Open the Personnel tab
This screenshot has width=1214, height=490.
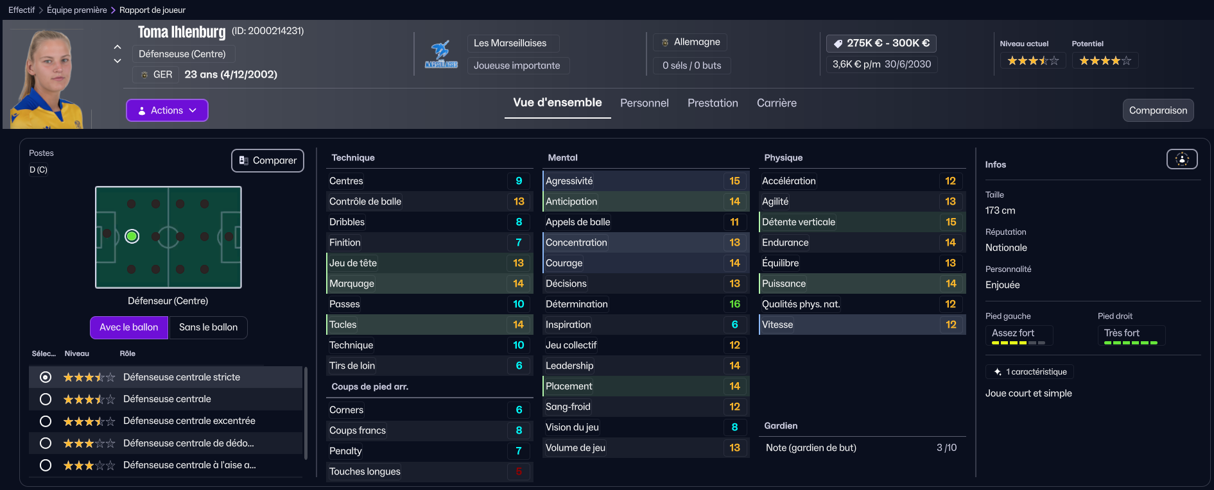point(644,103)
